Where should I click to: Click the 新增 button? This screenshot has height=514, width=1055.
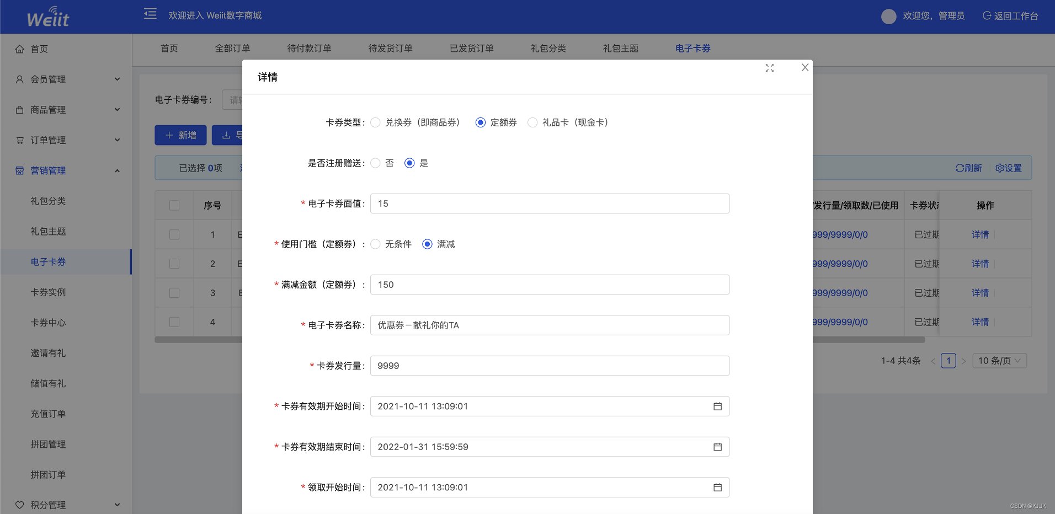tap(180, 135)
